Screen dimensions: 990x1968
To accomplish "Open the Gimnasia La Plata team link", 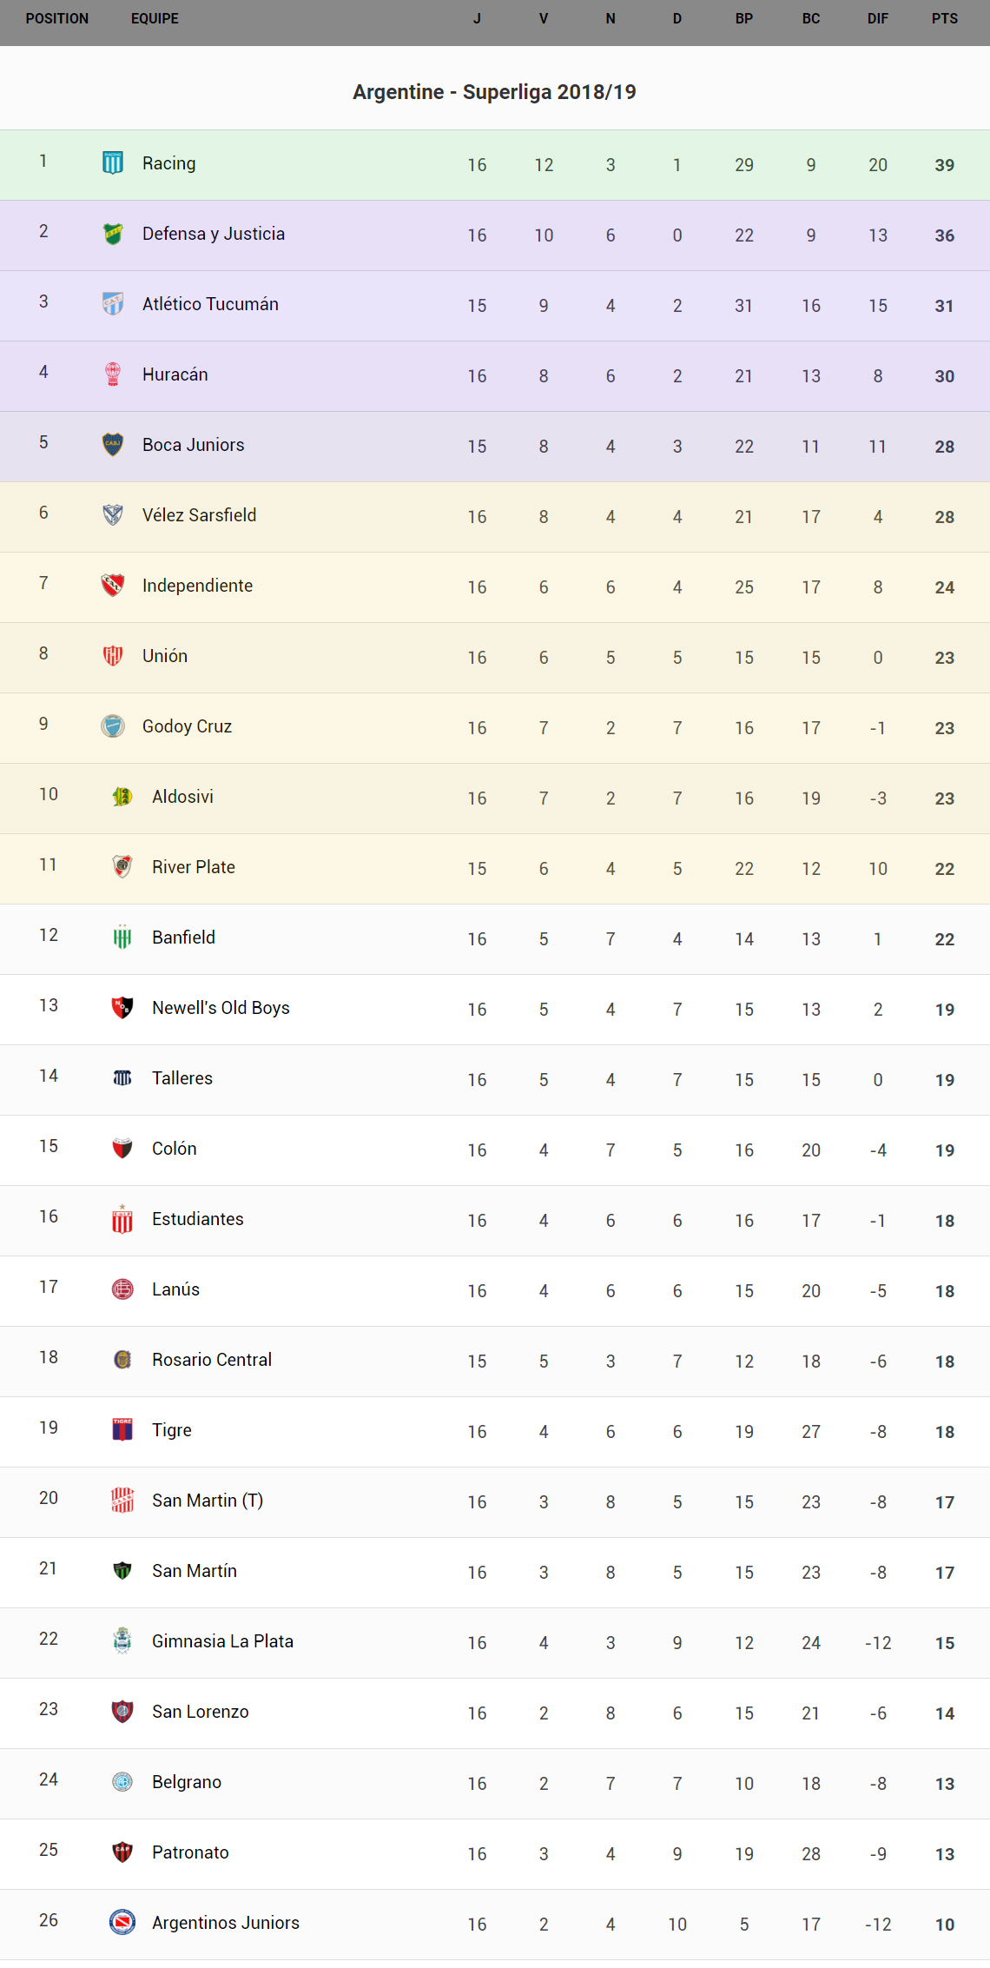I will (x=222, y=1641).
